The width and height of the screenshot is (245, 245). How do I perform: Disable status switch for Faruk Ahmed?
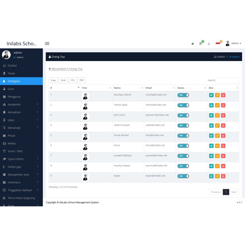(x=183, y=136)
